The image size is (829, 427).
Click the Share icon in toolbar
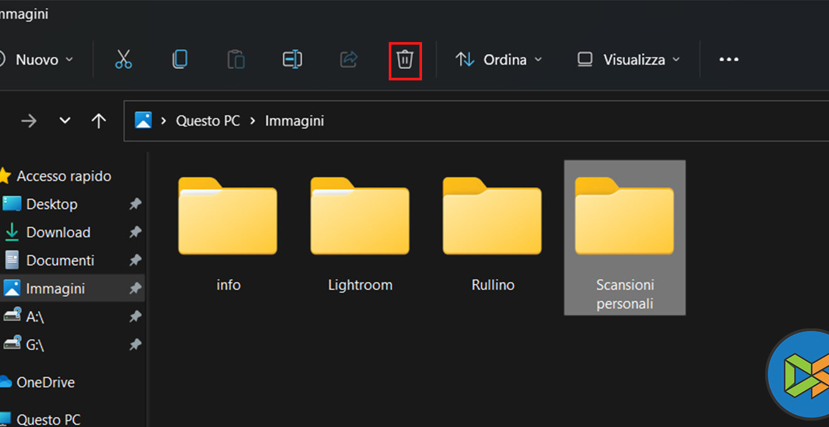[348, 60]
